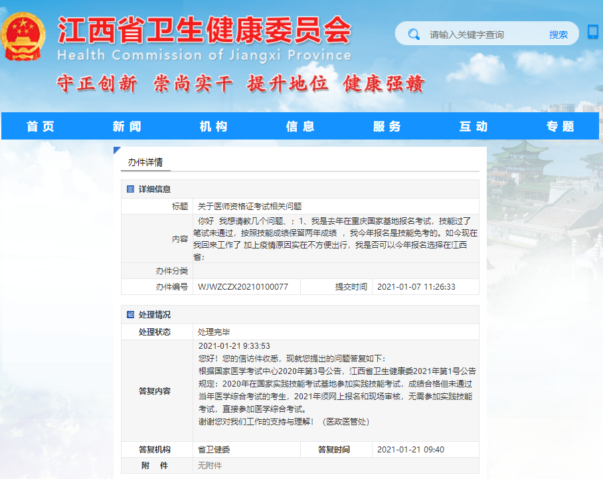The image size is (603, 479).
Task: Click the magnifier icon in search box
Action: click(x=414, y=34)
